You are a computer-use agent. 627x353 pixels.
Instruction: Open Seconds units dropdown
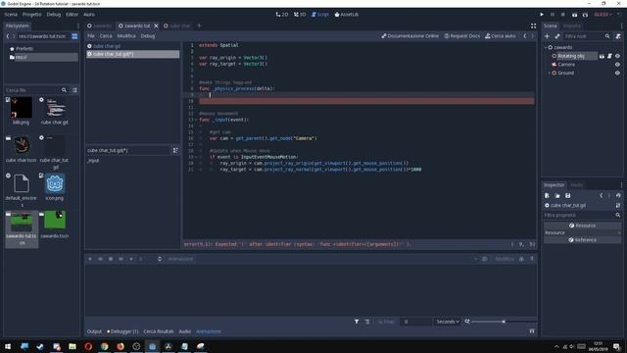448,322
